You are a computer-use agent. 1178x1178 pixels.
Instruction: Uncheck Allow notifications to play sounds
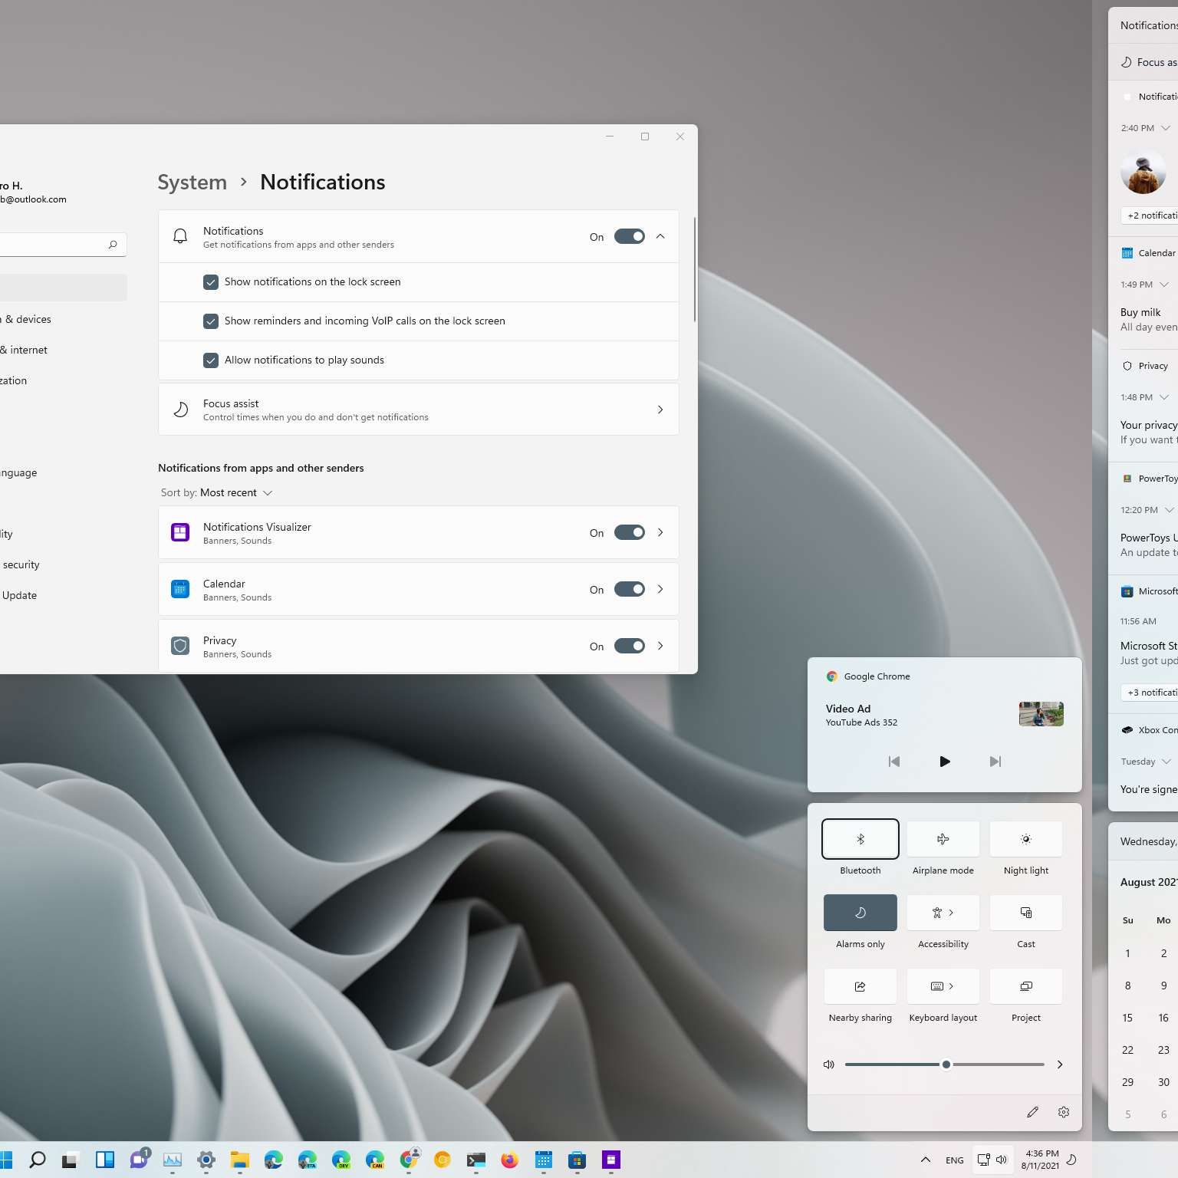point(211,360)
